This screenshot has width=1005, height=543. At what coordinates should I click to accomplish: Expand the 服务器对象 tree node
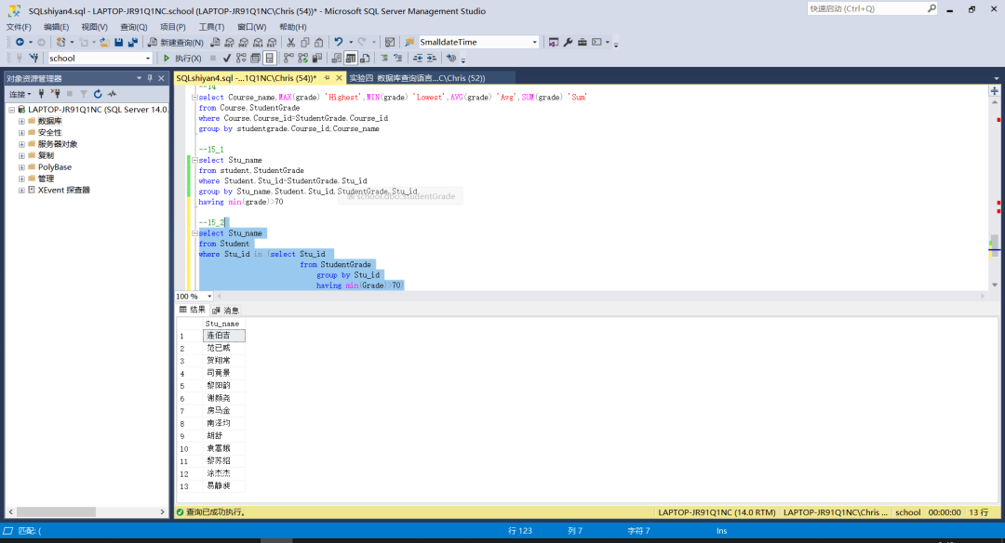[x=21, y=144]
